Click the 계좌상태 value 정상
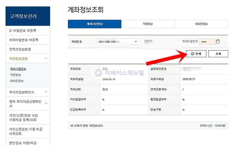236x146 pixels. [x=105, y=89]
